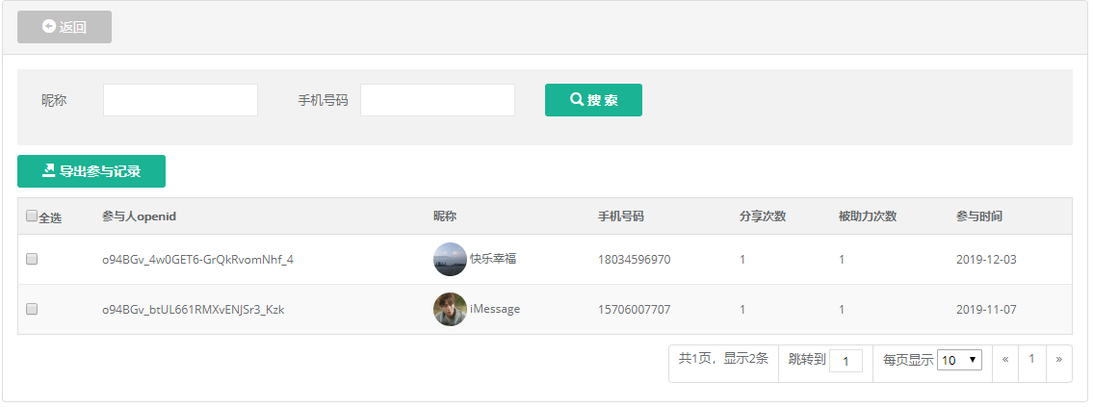Viewport: 1093px width, 407px height.
Task: Click the 昵称 nickname input field
Action: [x=180, y=100]
